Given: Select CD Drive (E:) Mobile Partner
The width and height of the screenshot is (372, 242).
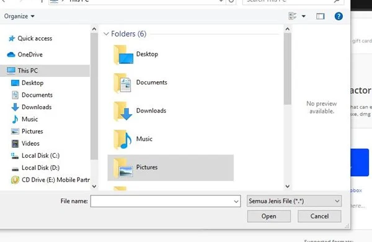Looking at the screenshot, I should click(56, 180).
